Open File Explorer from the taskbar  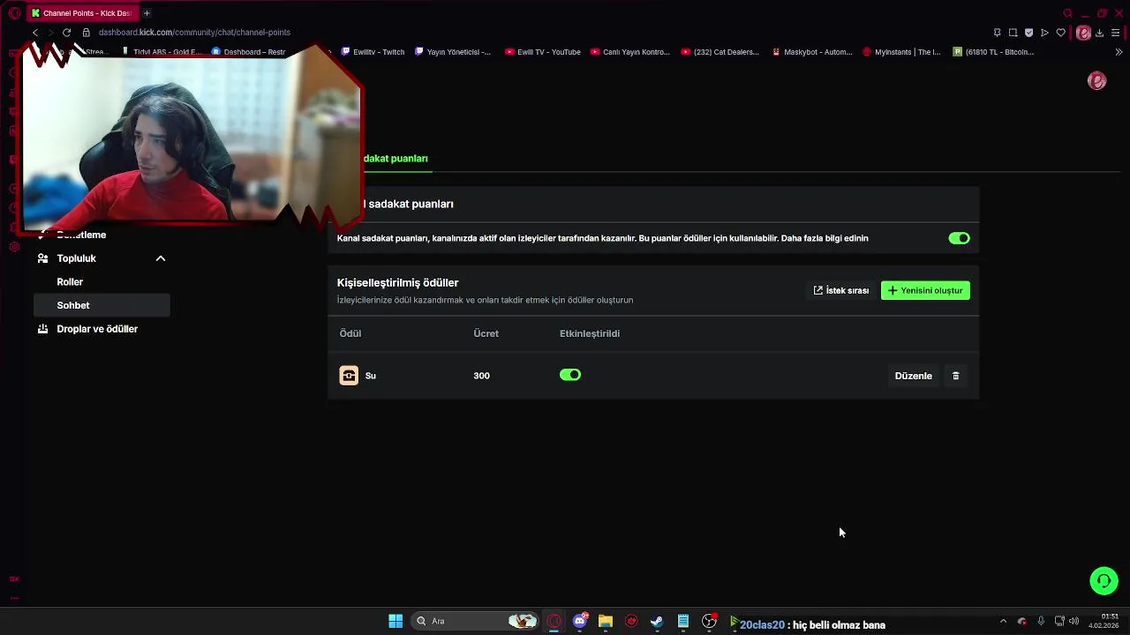click(x=606, y=621)
